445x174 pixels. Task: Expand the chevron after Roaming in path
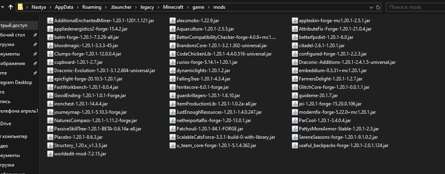(106, 8)
